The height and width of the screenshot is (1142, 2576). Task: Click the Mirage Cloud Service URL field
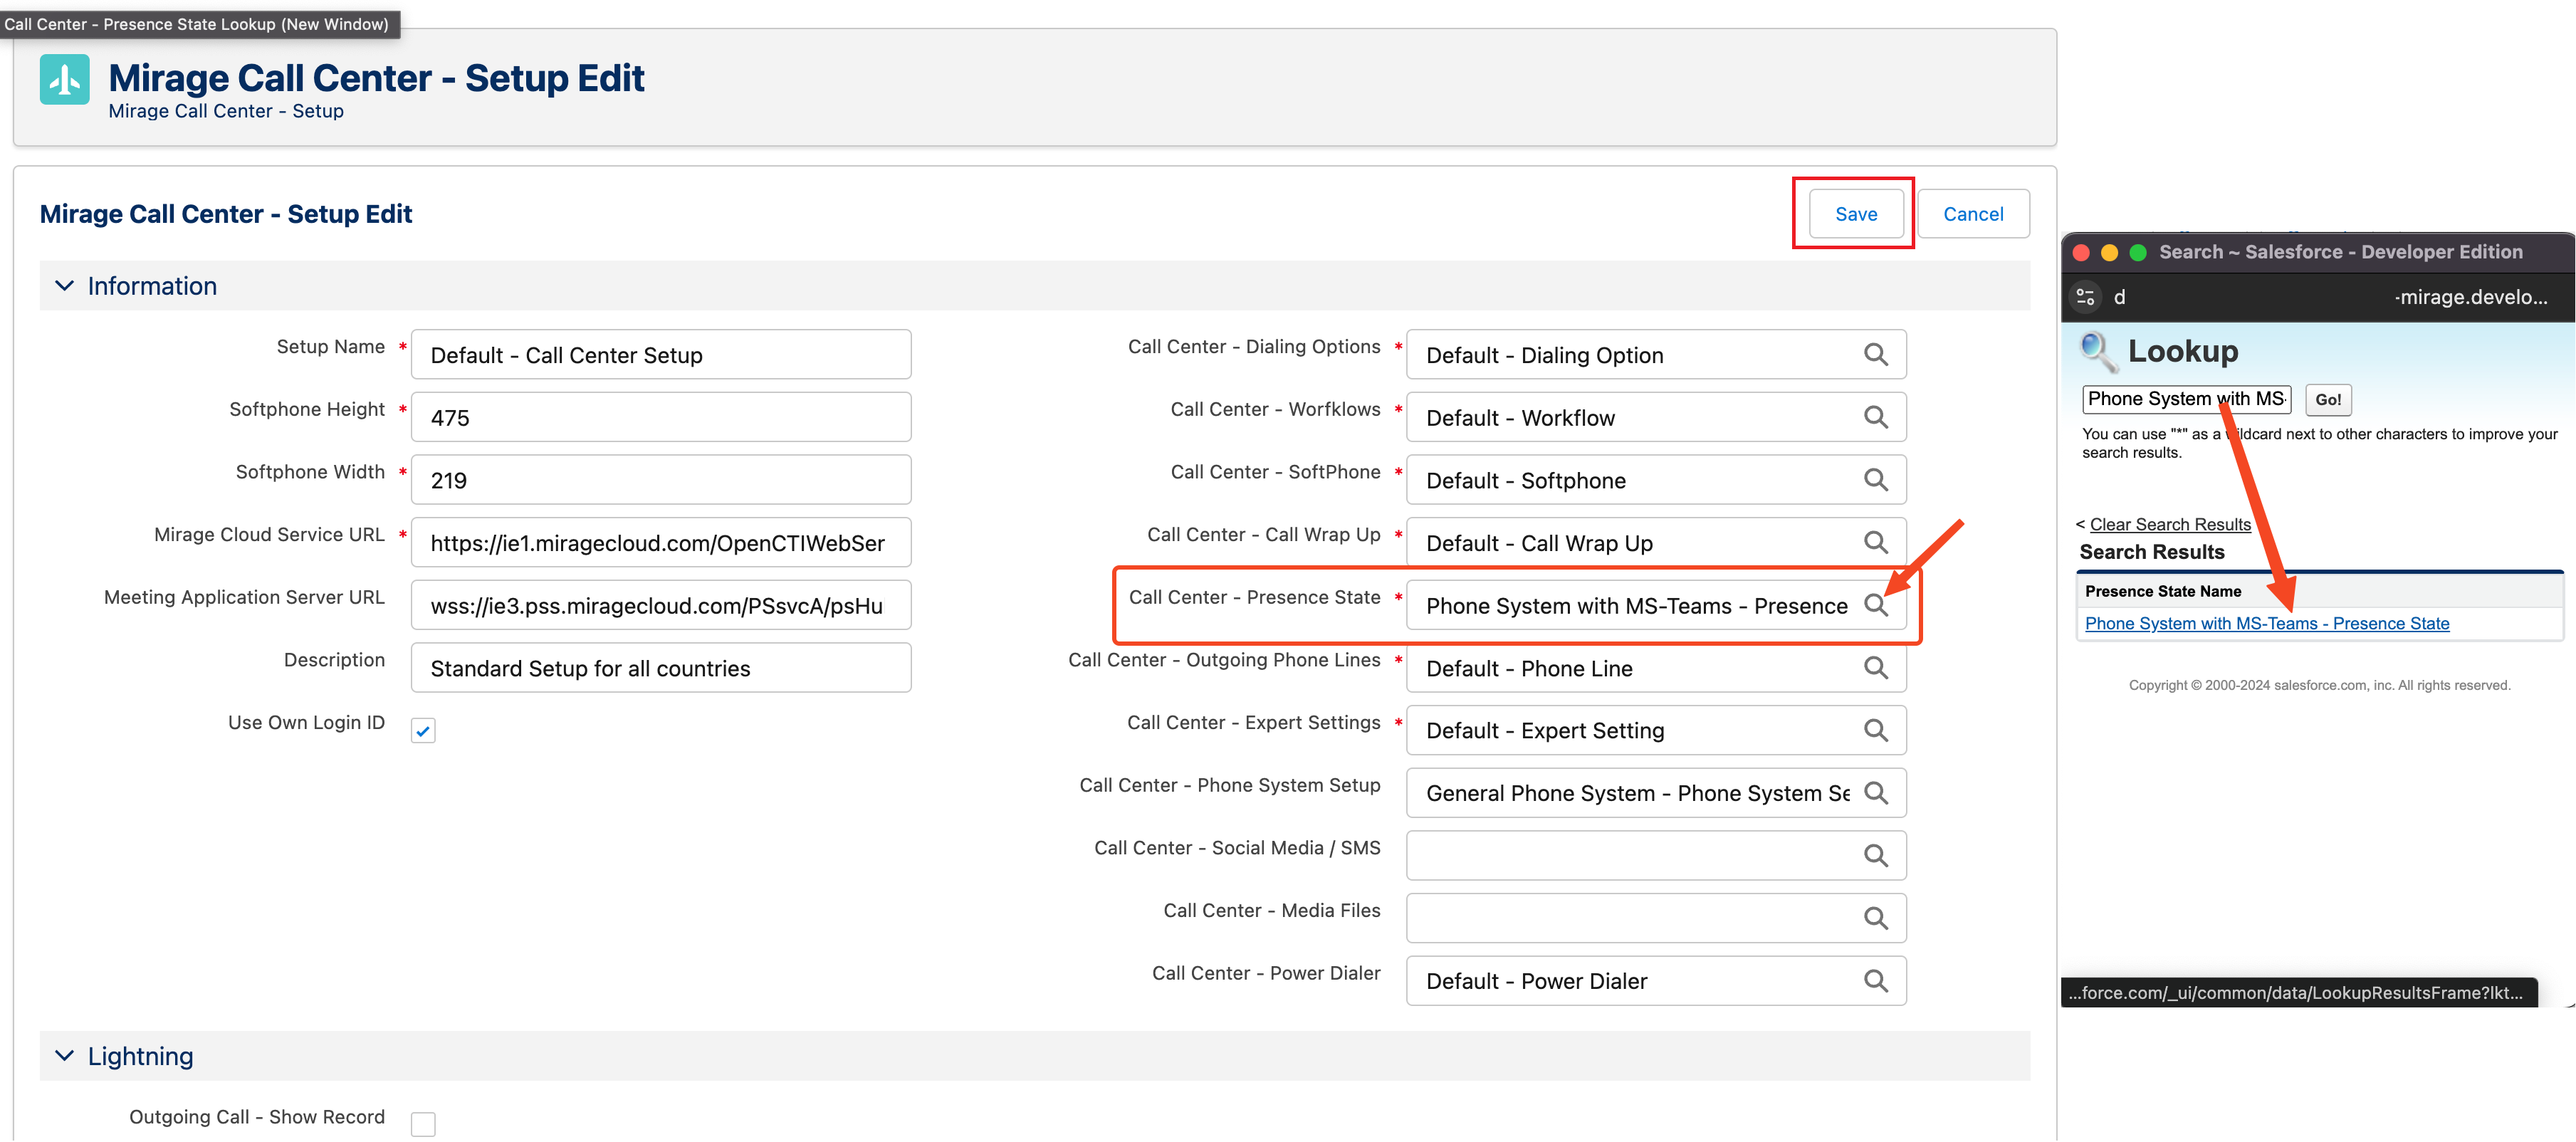coord(661,542)
